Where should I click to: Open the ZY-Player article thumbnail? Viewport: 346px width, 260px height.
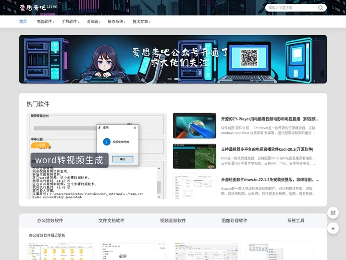coord(195,126)
